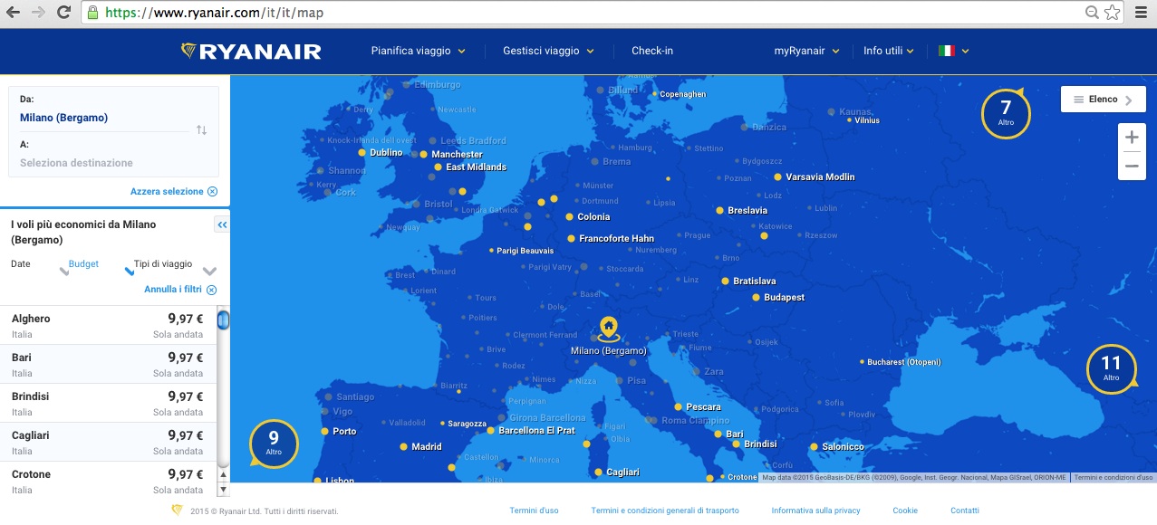Expand the Pianifica viaggio menu
The height and width of the screenshot is (525, 1157).
tap(418, 51)
